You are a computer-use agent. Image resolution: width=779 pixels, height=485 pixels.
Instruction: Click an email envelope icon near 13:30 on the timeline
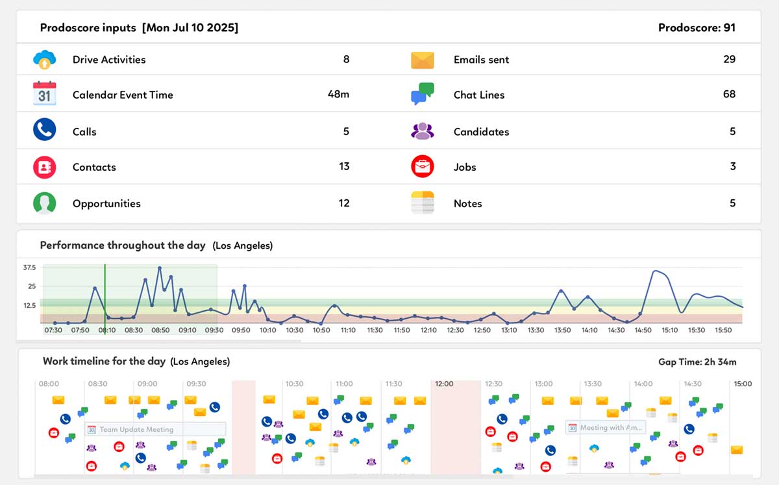coord(602,400)
